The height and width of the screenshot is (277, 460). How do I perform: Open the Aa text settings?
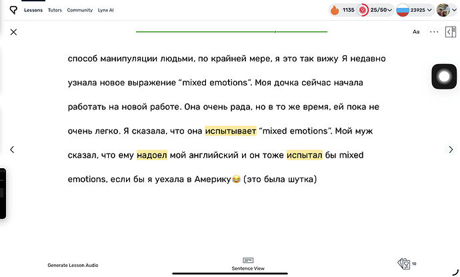point(416,31)
